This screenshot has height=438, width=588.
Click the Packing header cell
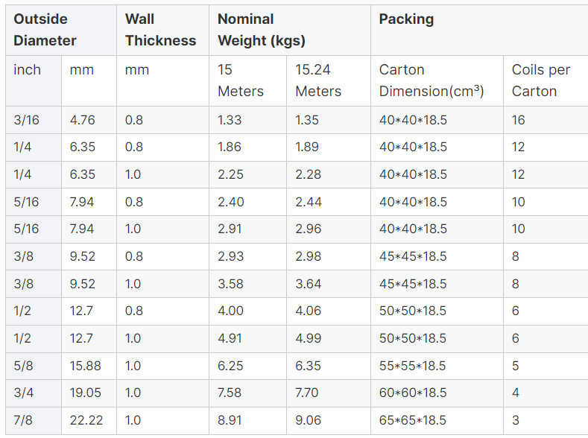[x=406, y=19]
